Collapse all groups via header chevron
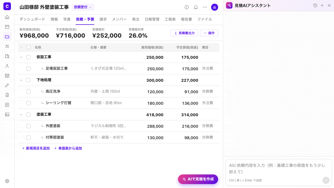Viewport: 334px width, 188px height. (x=21, y=47)
